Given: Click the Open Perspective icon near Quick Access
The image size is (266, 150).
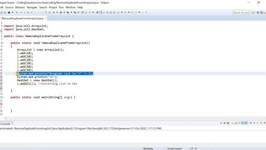Looking at the screenshot, I should [x=253, y=12].
